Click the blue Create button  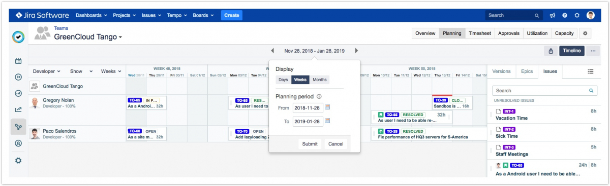[231, 15]
